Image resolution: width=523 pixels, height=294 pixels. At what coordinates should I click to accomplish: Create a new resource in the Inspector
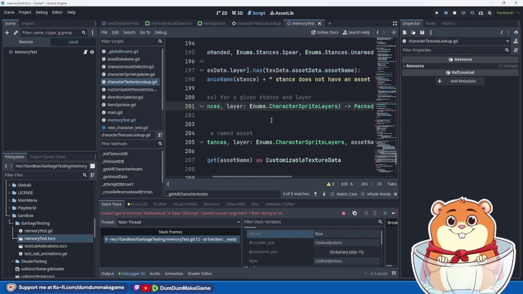[x=405, y=33]
